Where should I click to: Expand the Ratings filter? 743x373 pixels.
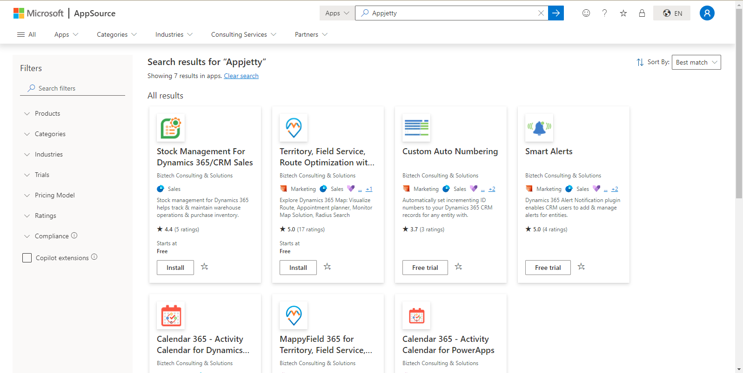[x=40, y=216]
